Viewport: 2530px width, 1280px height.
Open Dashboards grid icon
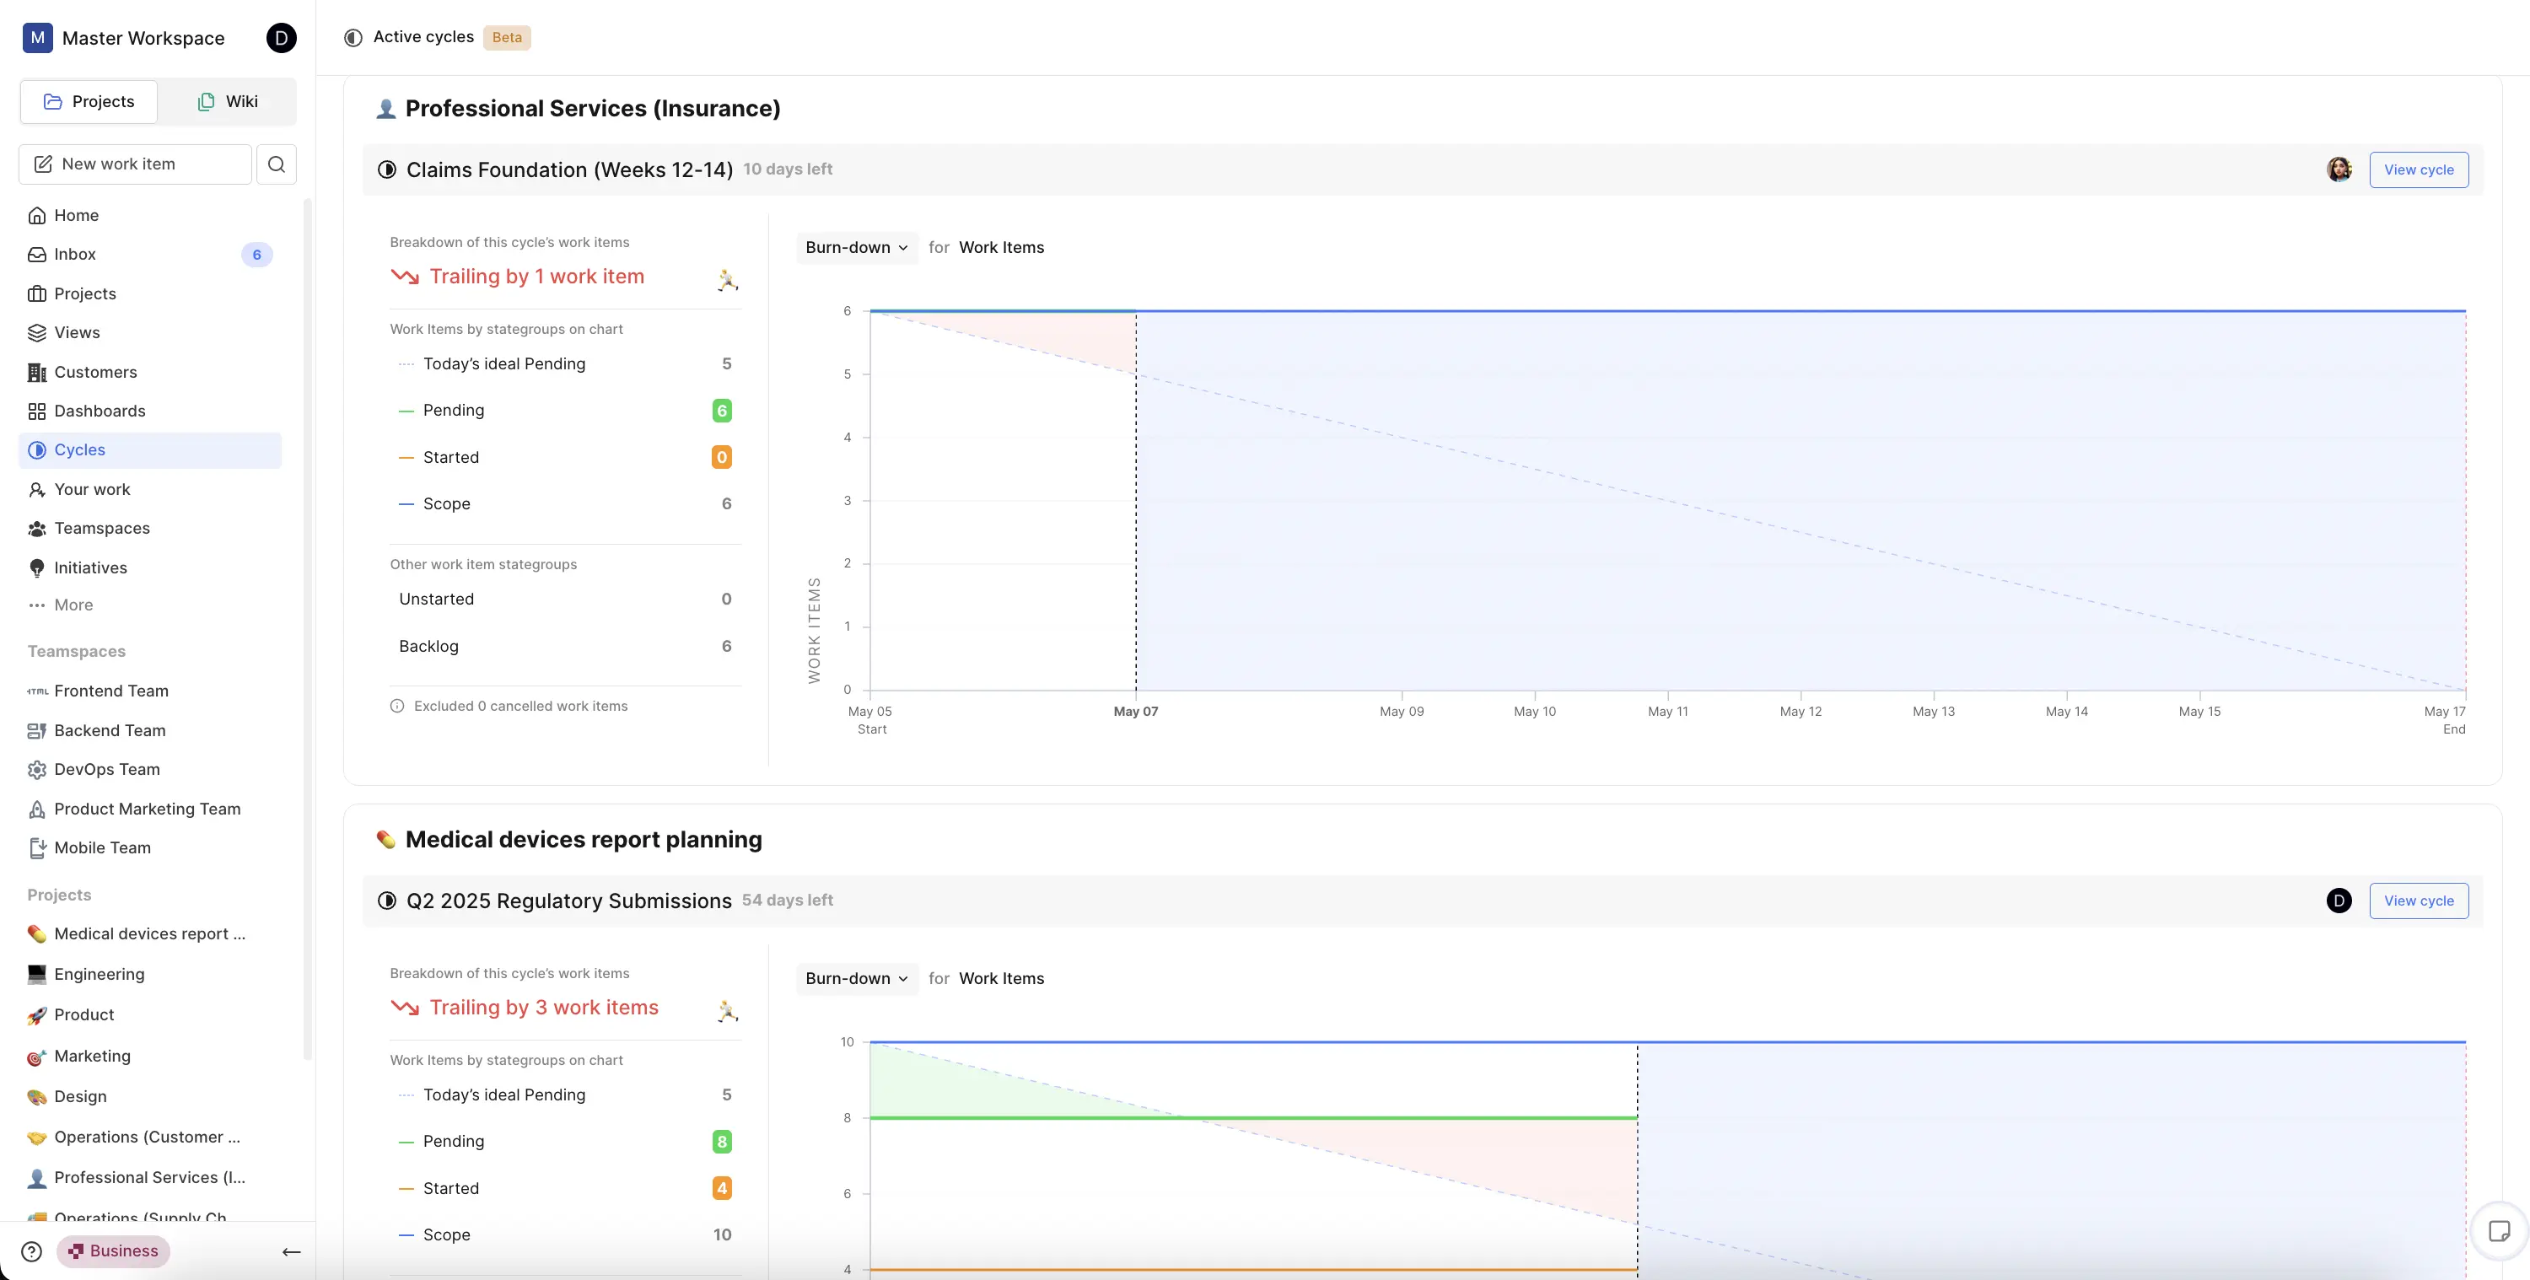(x=37, y=411)
